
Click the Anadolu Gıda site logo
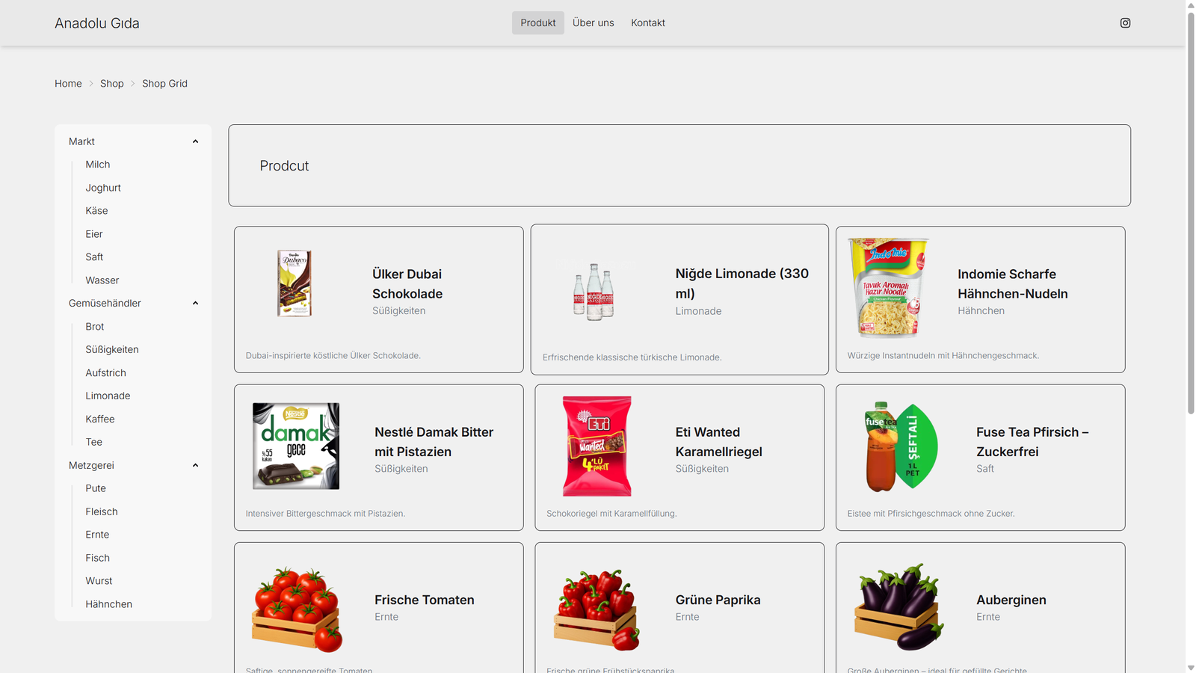[97, 23]
